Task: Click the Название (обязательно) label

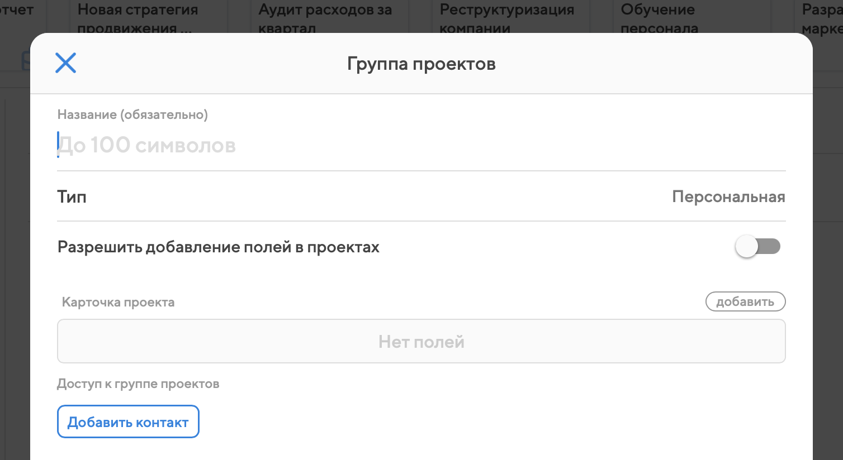Action: click(x=132, y=114)
